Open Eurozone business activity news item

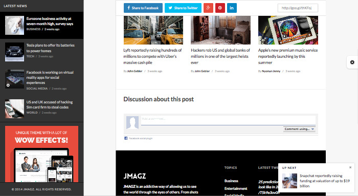50,21
